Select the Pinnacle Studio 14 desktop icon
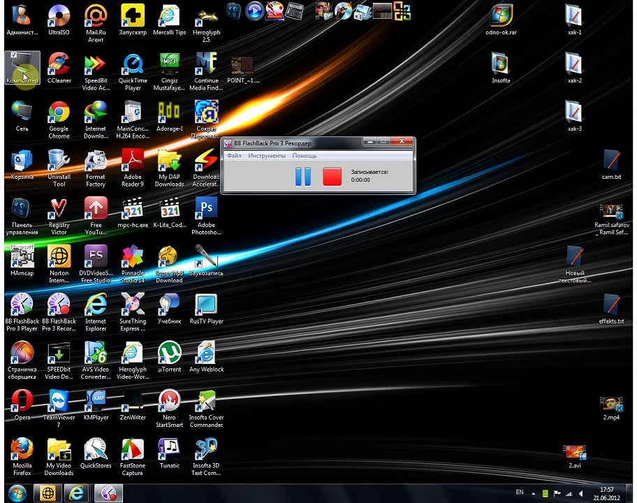The height and width of the screenshot is (503, 637). click(133, 265)
